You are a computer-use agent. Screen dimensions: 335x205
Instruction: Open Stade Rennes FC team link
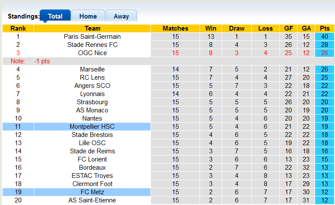pos(92,45)
